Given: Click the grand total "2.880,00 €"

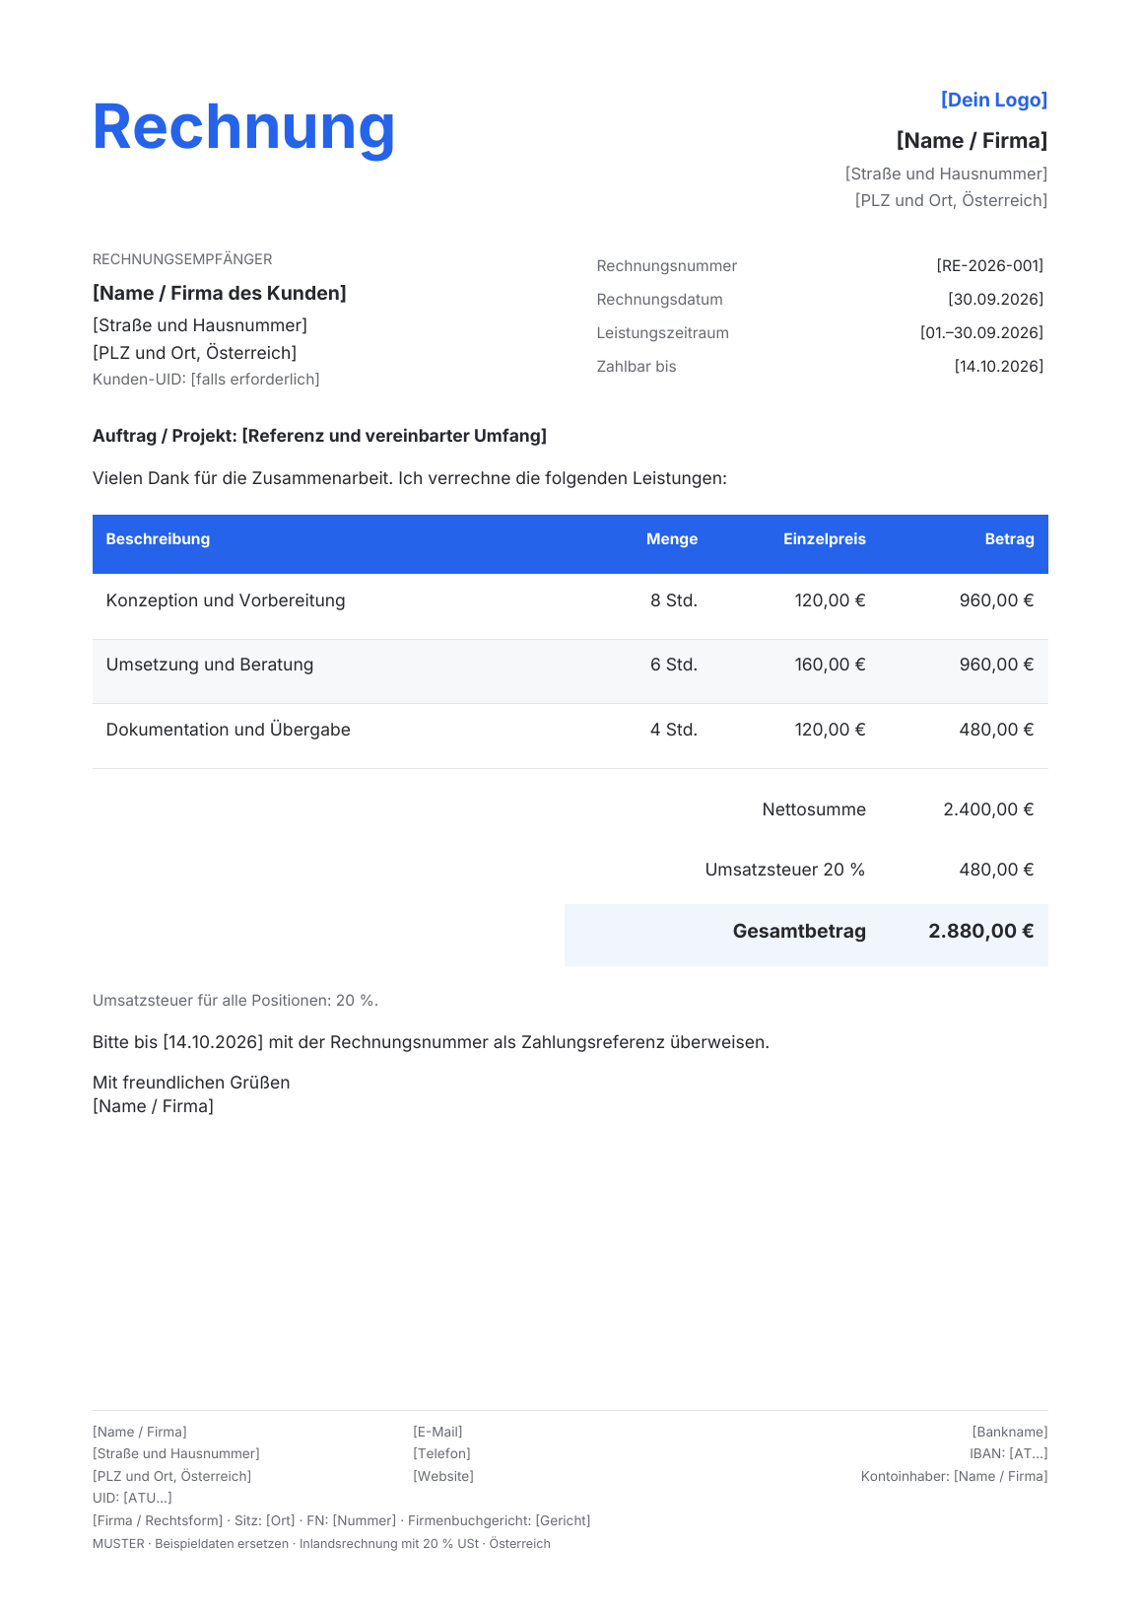Looking at the screenshot, I should 981,931.
